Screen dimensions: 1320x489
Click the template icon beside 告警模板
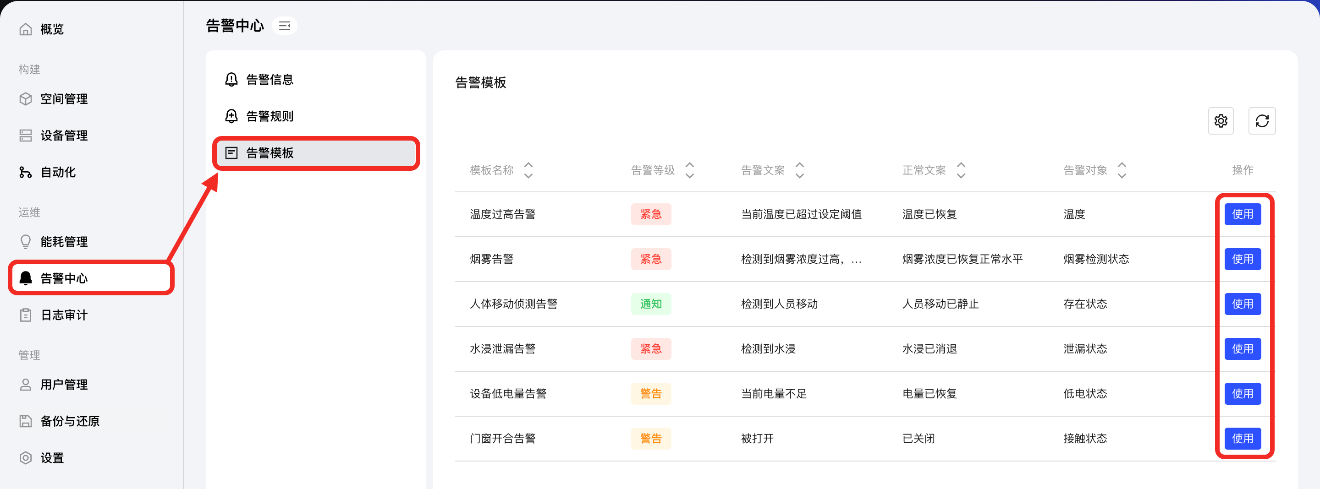point(231,152)
